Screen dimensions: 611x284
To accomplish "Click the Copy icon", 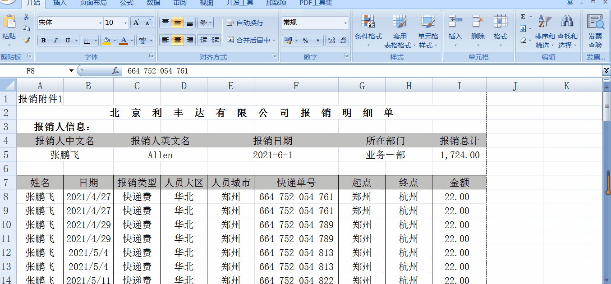I will (27, 28).
